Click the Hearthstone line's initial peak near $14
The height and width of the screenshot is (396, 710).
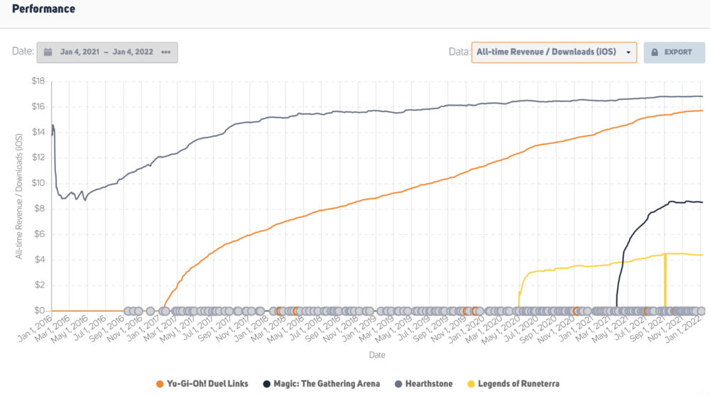click(52, 126)
